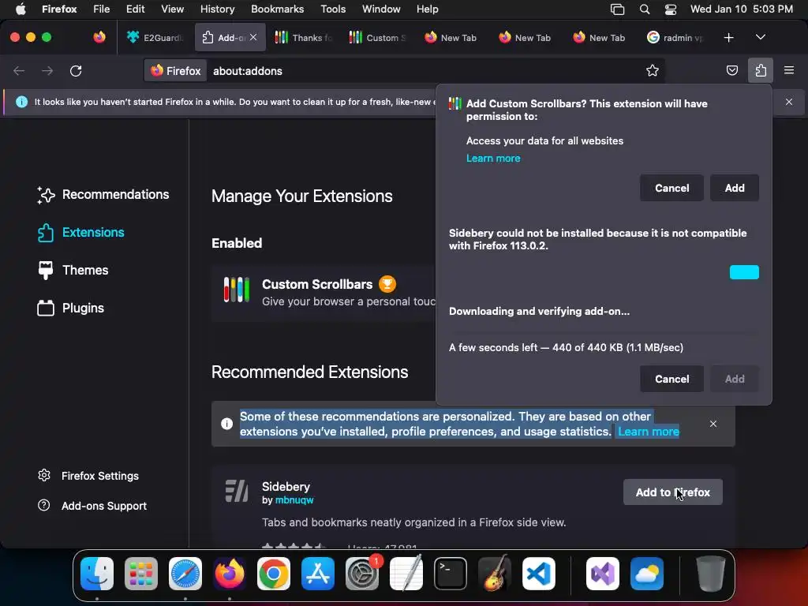Click Add for Custom Scrollbars permission
Image resolution: width=808 pixels, height=606 pixels.
[735, 188]
